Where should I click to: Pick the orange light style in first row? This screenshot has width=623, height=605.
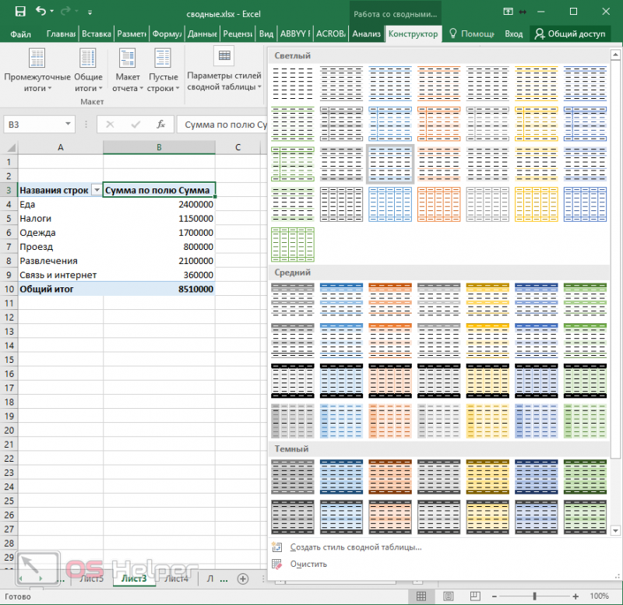tap(438, 83)
